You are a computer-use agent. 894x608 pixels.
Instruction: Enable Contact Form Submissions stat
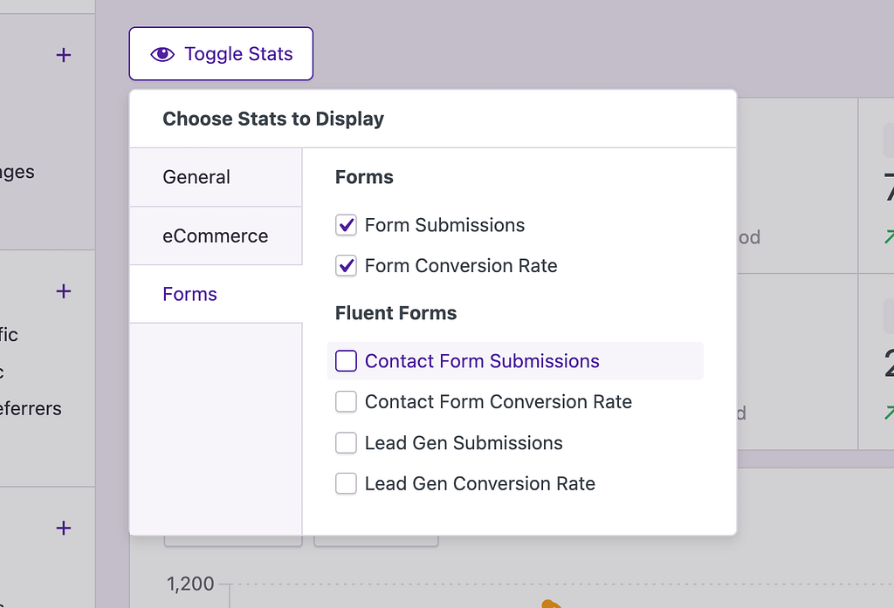point(346,360)
